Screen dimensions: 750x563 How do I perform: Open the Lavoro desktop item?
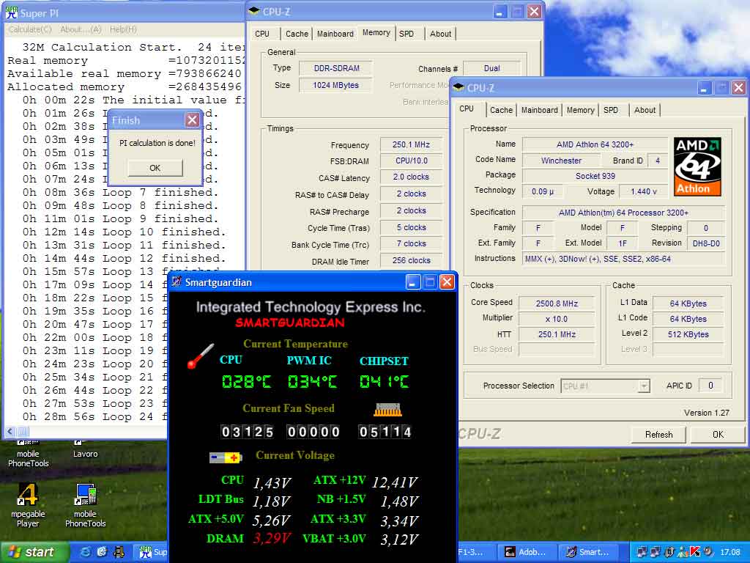(x=85, y=450)
